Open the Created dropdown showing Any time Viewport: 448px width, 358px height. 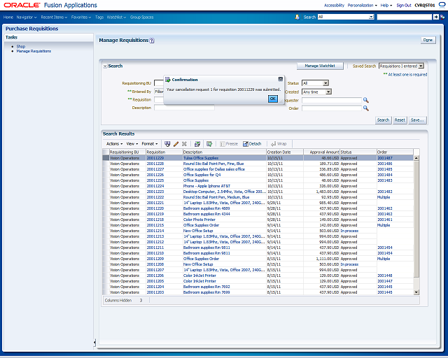(316, 92)
